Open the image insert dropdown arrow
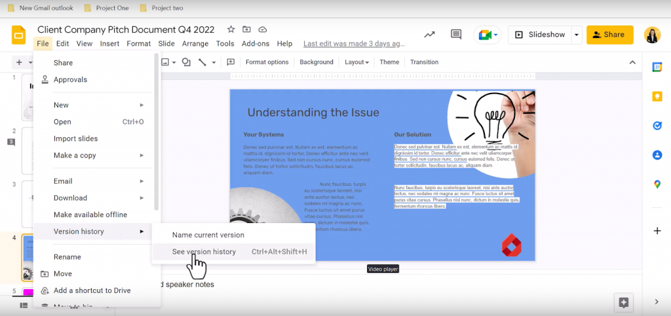Image resolution: width=671 pixels, height=316 pixels. coord(174,62)
